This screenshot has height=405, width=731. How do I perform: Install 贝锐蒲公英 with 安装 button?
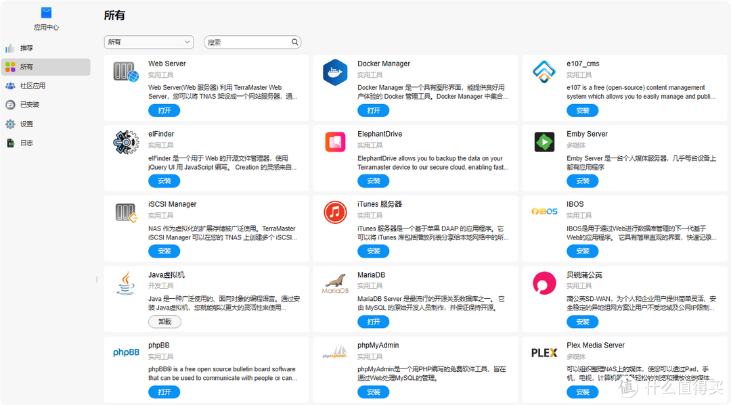click(x=583, y=322)
